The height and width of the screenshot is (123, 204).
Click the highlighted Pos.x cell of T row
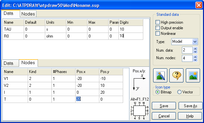point(87,99)
